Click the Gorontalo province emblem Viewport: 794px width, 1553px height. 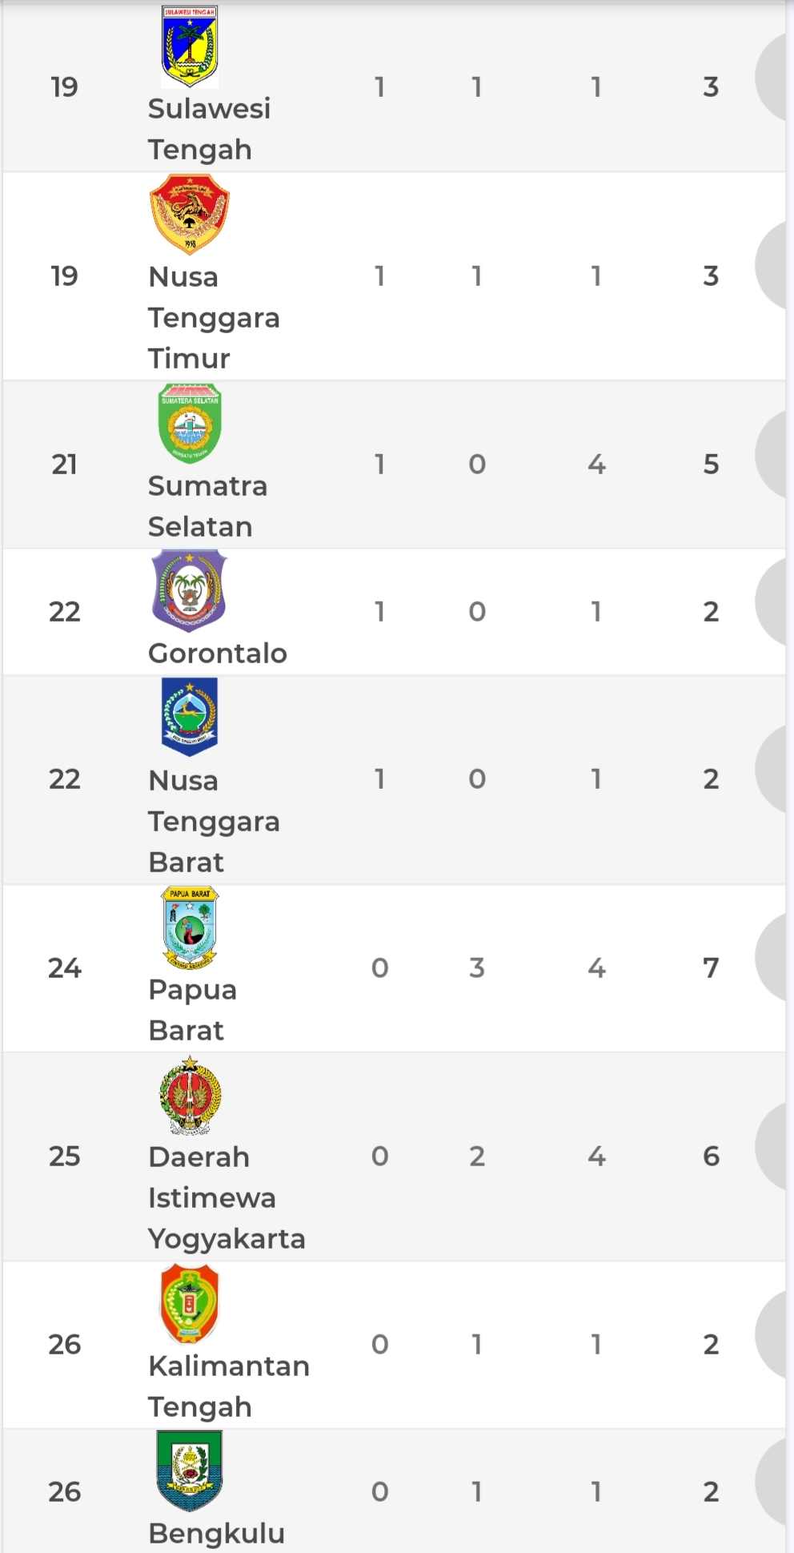[x=190, y=591]
